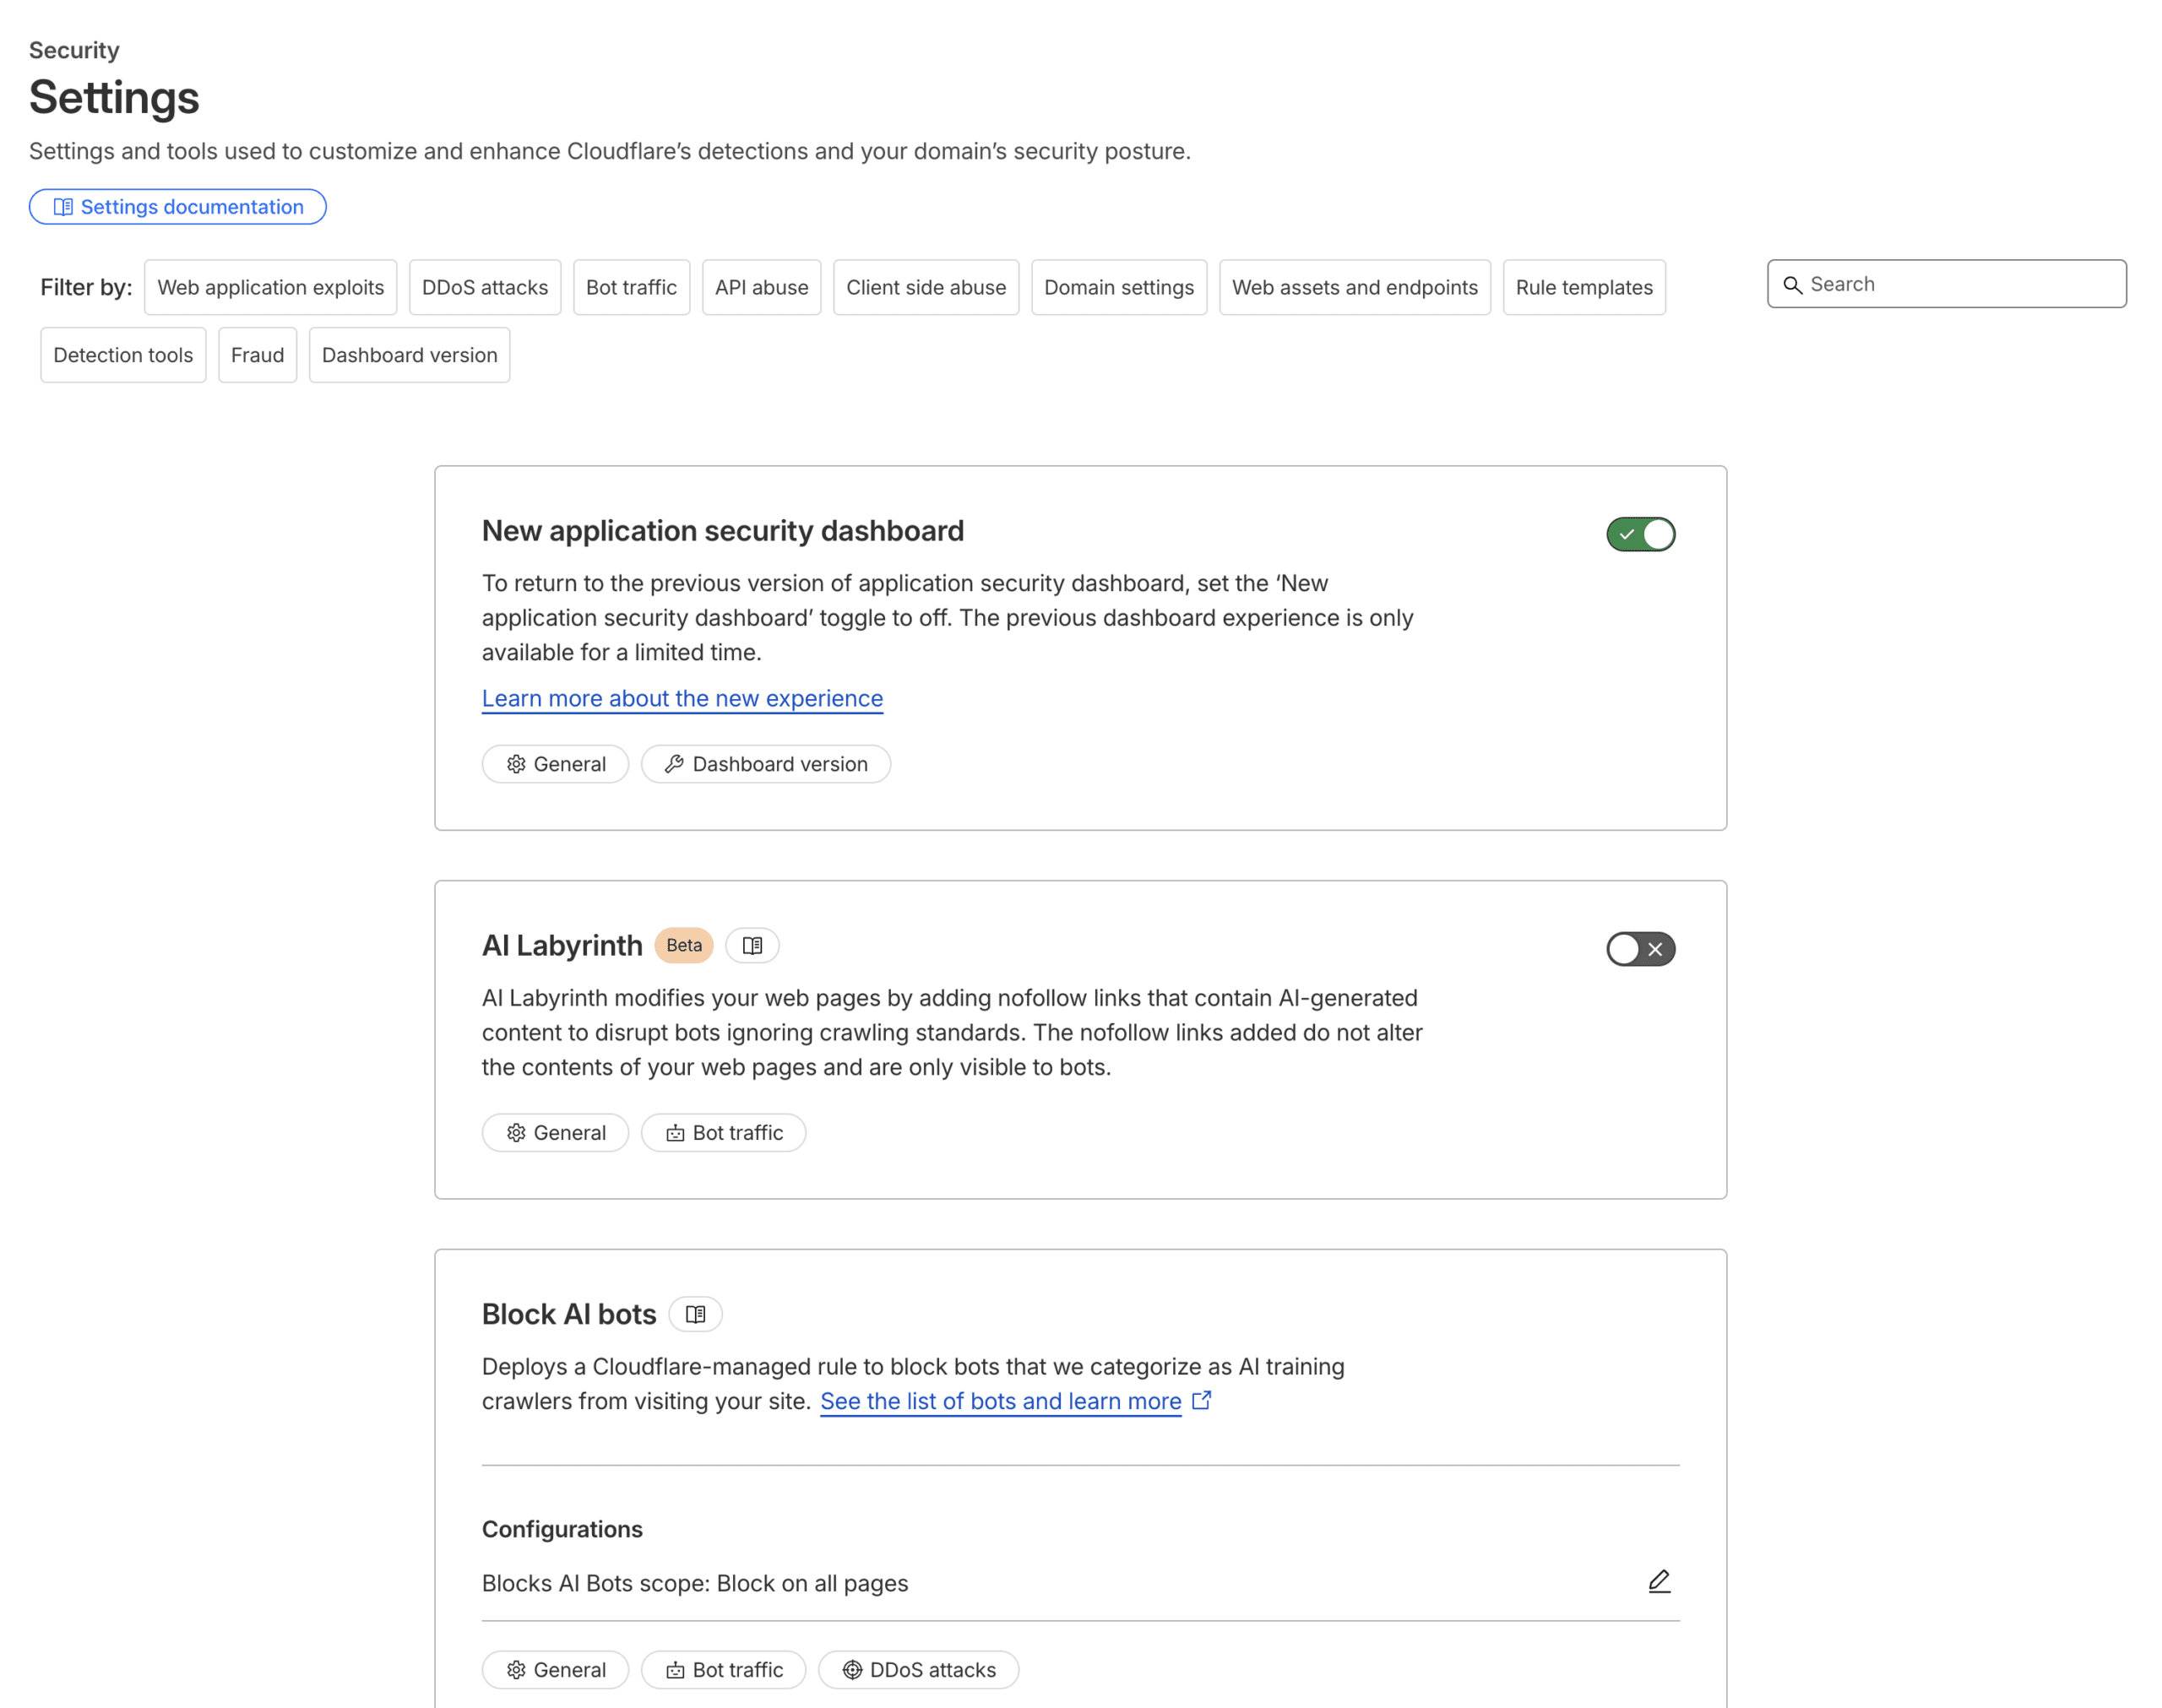Open AI Labyrinth documentation via book icon

[752, 945]
